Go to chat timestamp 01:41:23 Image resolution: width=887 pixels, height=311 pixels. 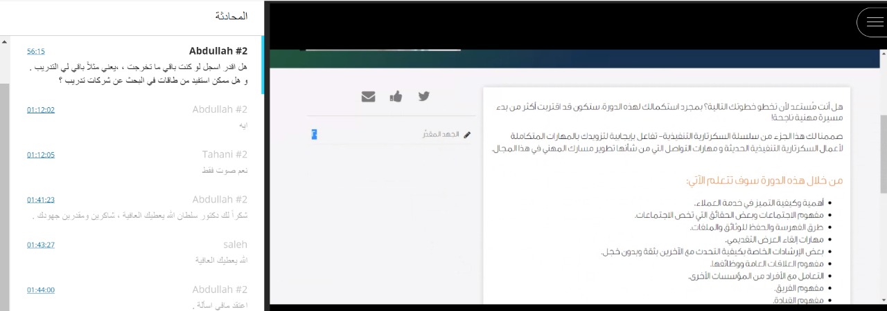coord(41,200)
